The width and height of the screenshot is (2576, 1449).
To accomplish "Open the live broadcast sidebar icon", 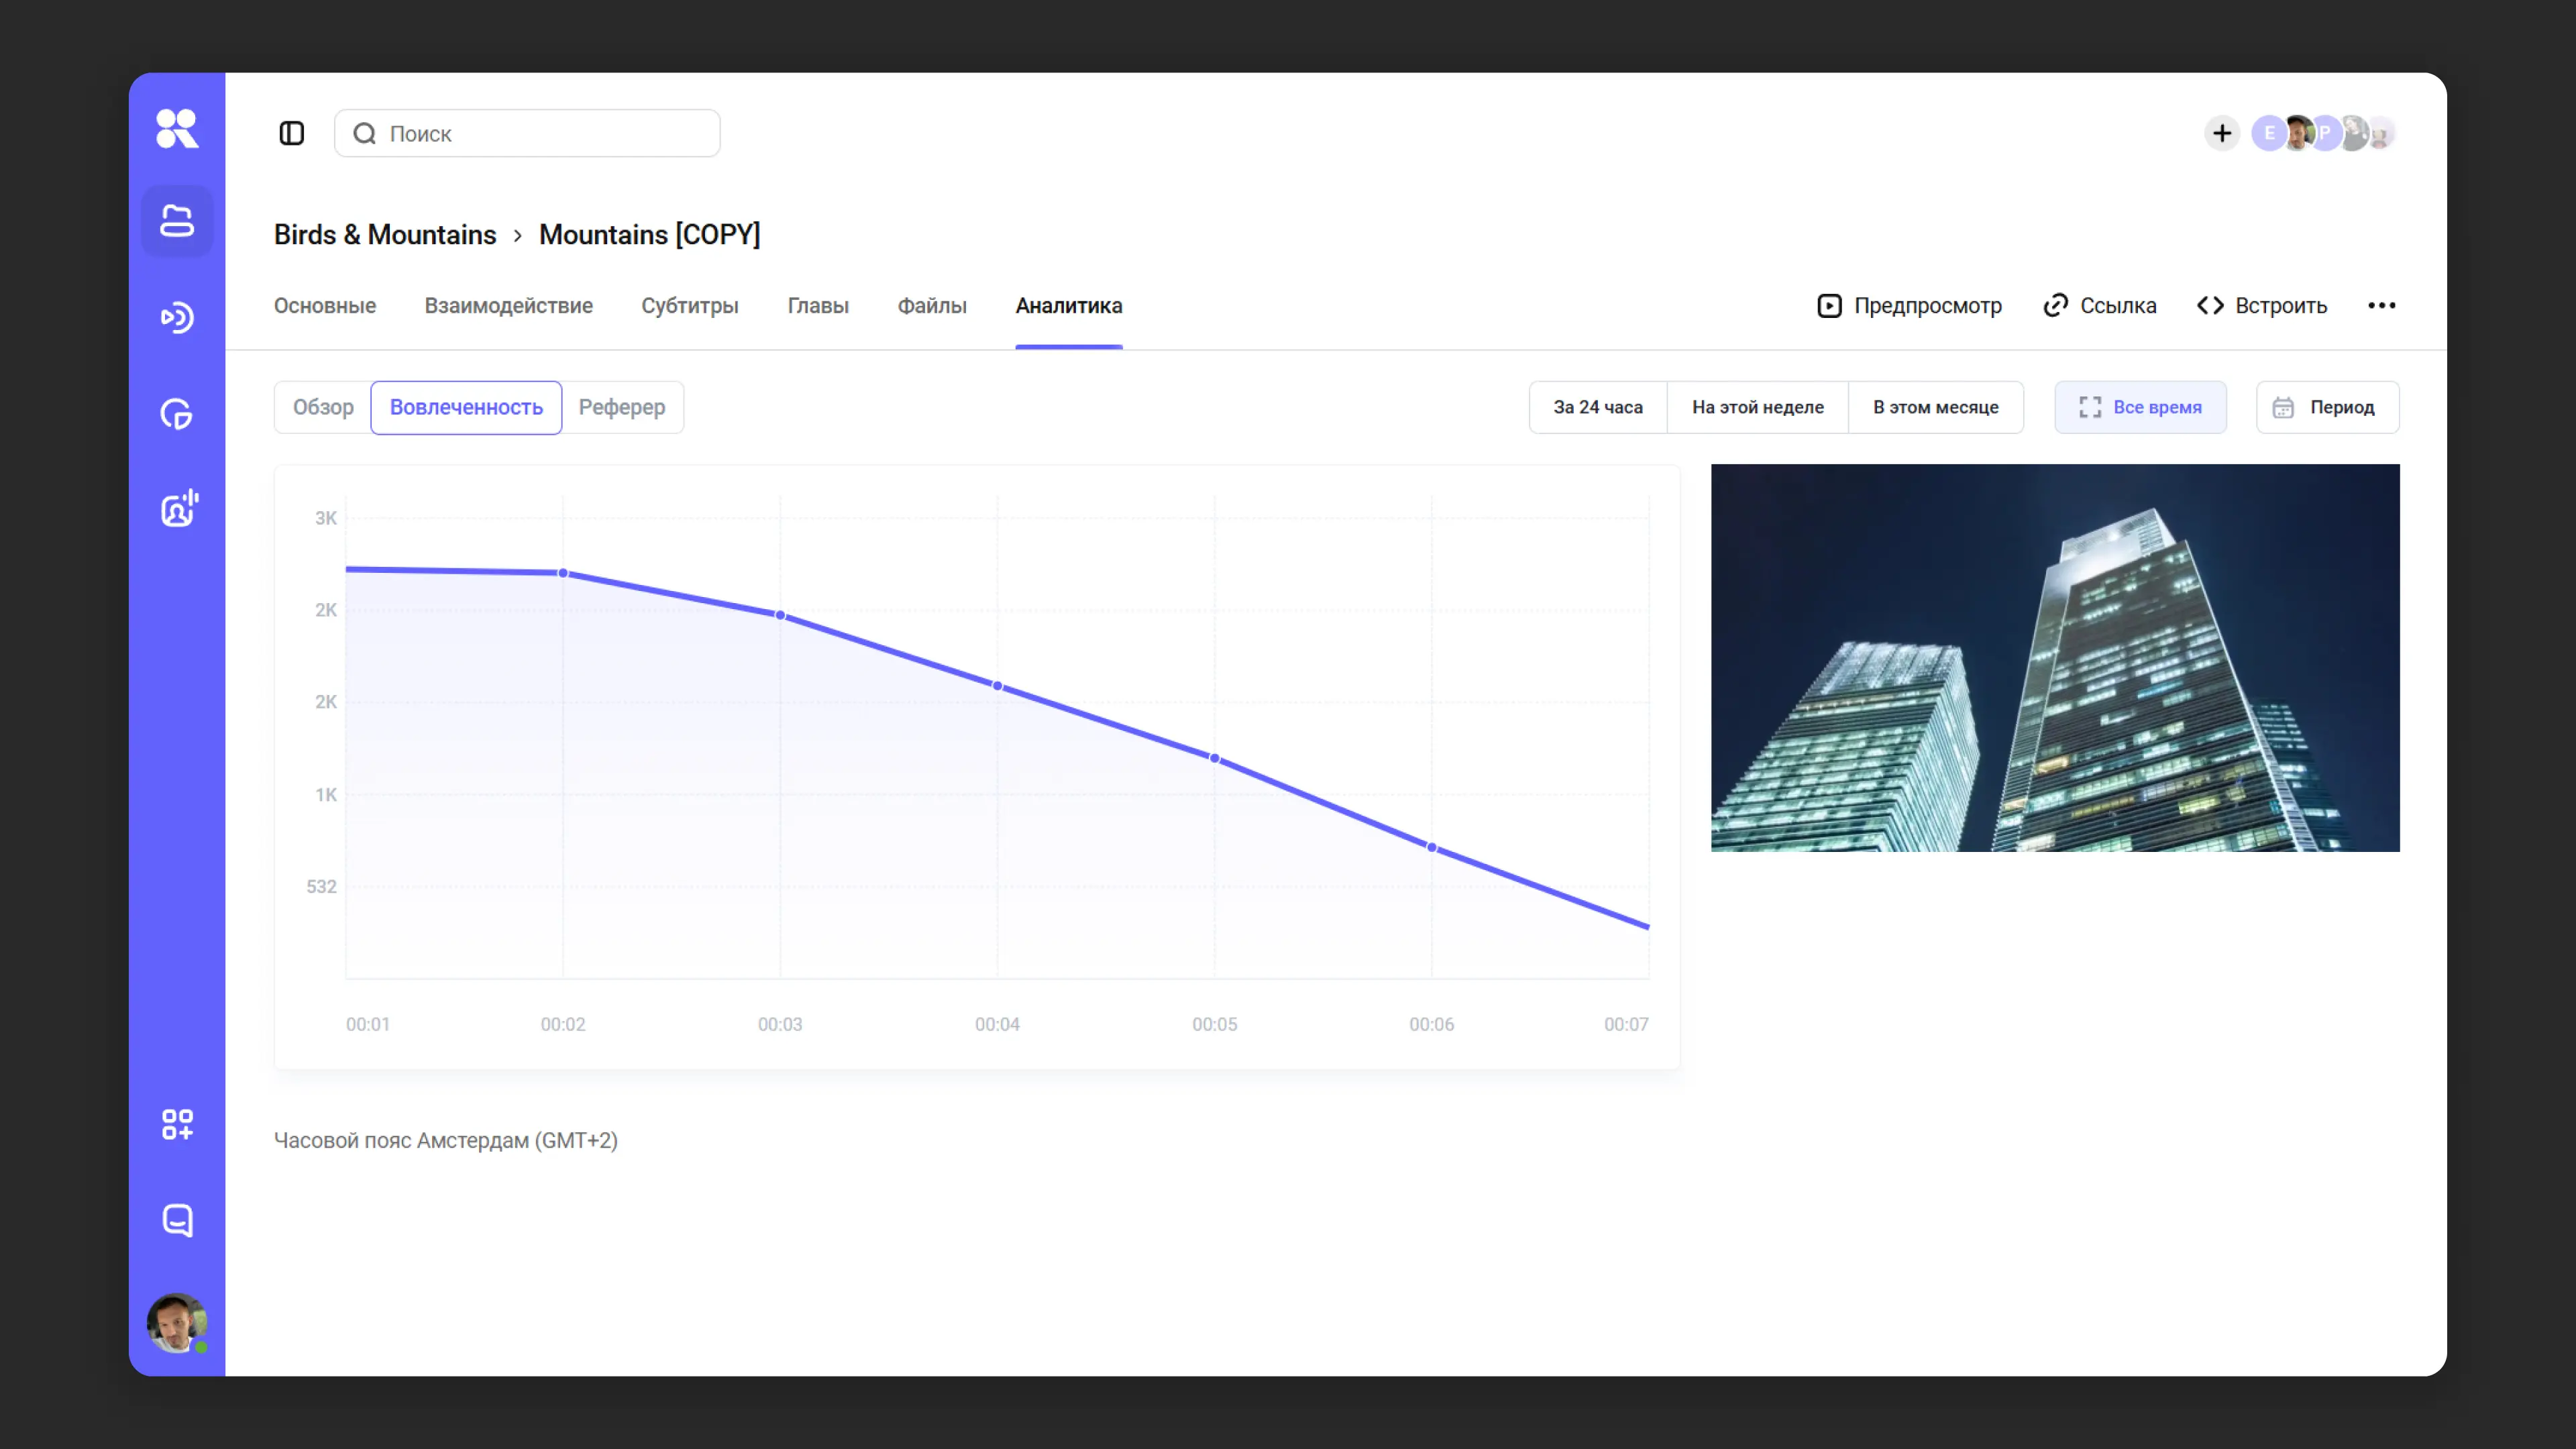I will pyautogui.click(x=177, y=318).
